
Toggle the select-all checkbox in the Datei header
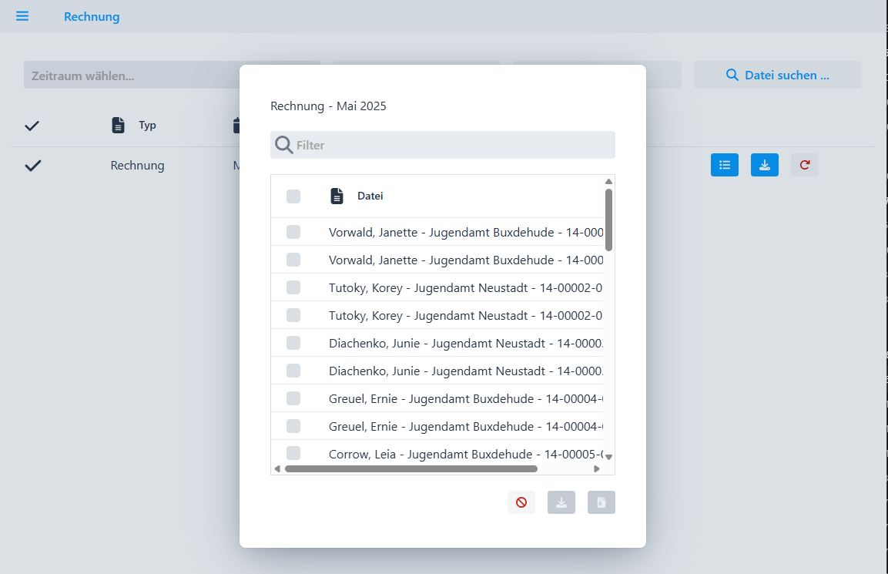click(293, 196)
